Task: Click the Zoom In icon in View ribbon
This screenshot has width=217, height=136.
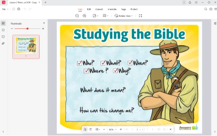Action: (x=85, y=16)
